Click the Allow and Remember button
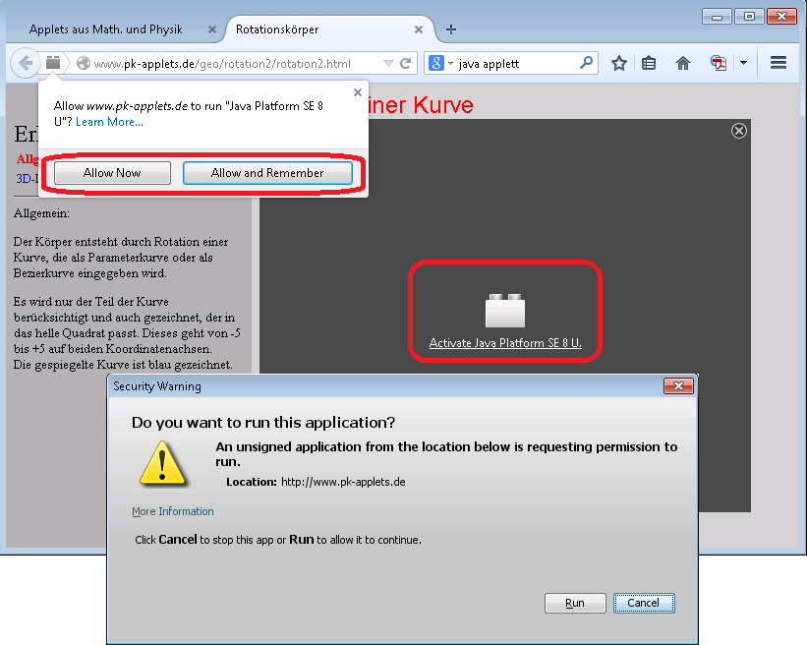The height and width of the screenshot is (645, 807). 267,173
